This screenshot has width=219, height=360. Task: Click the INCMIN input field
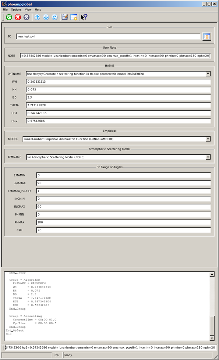tap(123, 199)
